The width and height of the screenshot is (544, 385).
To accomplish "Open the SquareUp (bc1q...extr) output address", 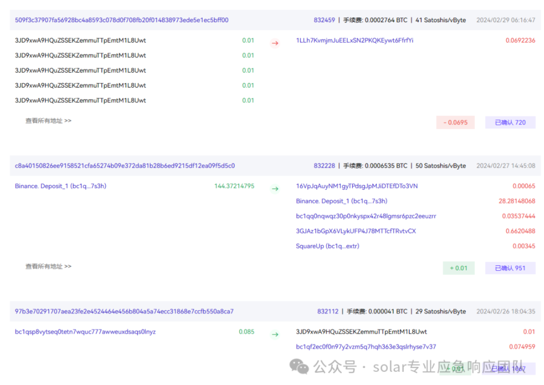I will 327,246.
